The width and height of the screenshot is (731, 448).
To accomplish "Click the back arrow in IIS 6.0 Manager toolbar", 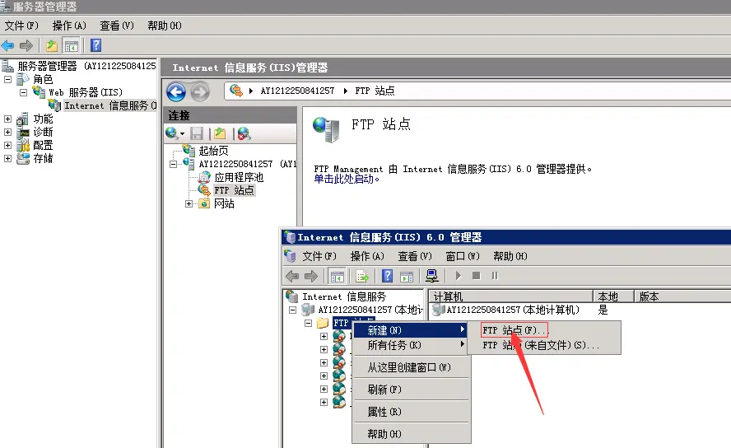I will click(x=292, y=276).
